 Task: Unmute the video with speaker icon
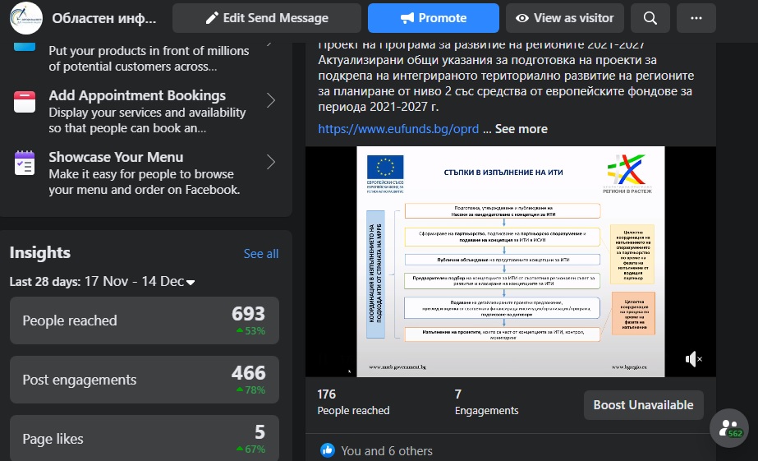[x=693, y=359]
